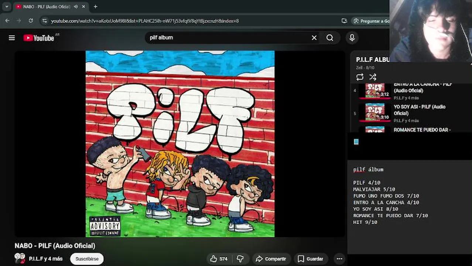Click the P.I.L.F ALBUM playlist title
Viewport: 472px width, 266px height.
373,59
